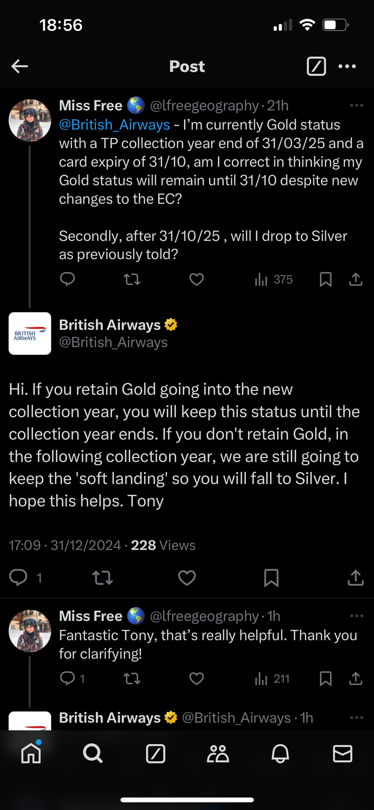The width and height of the screenshot is (374, 810).
Task: Open the header three-dot more menu
Action: pyautogui.click(x=347, y=66)
